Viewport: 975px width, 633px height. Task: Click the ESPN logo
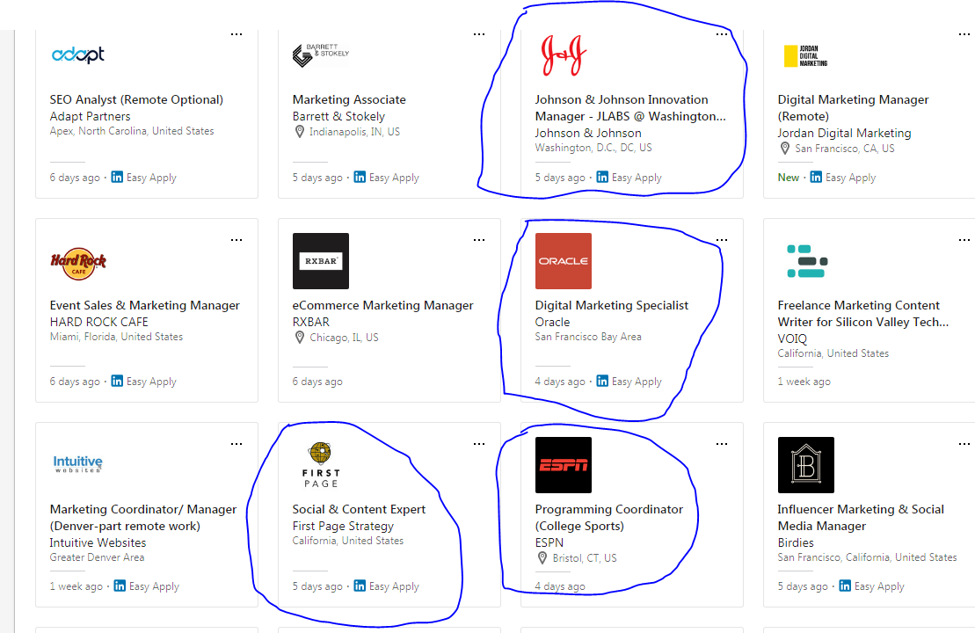tap(563, 464)
